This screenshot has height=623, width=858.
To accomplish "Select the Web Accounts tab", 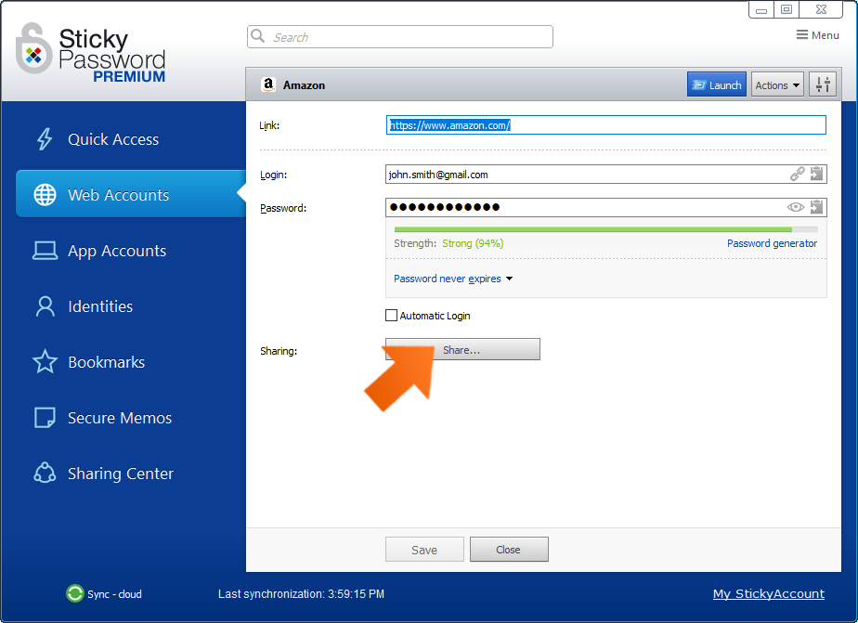I will click(x=131, y=194).
